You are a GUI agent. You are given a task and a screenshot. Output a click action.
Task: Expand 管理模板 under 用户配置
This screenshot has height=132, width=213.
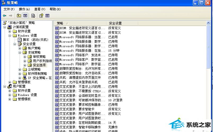click(10, 99)
